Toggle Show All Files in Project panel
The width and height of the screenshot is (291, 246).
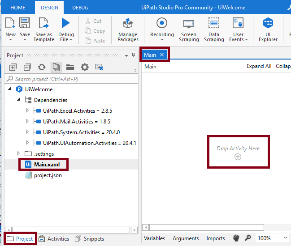click(x=56, y=67)
